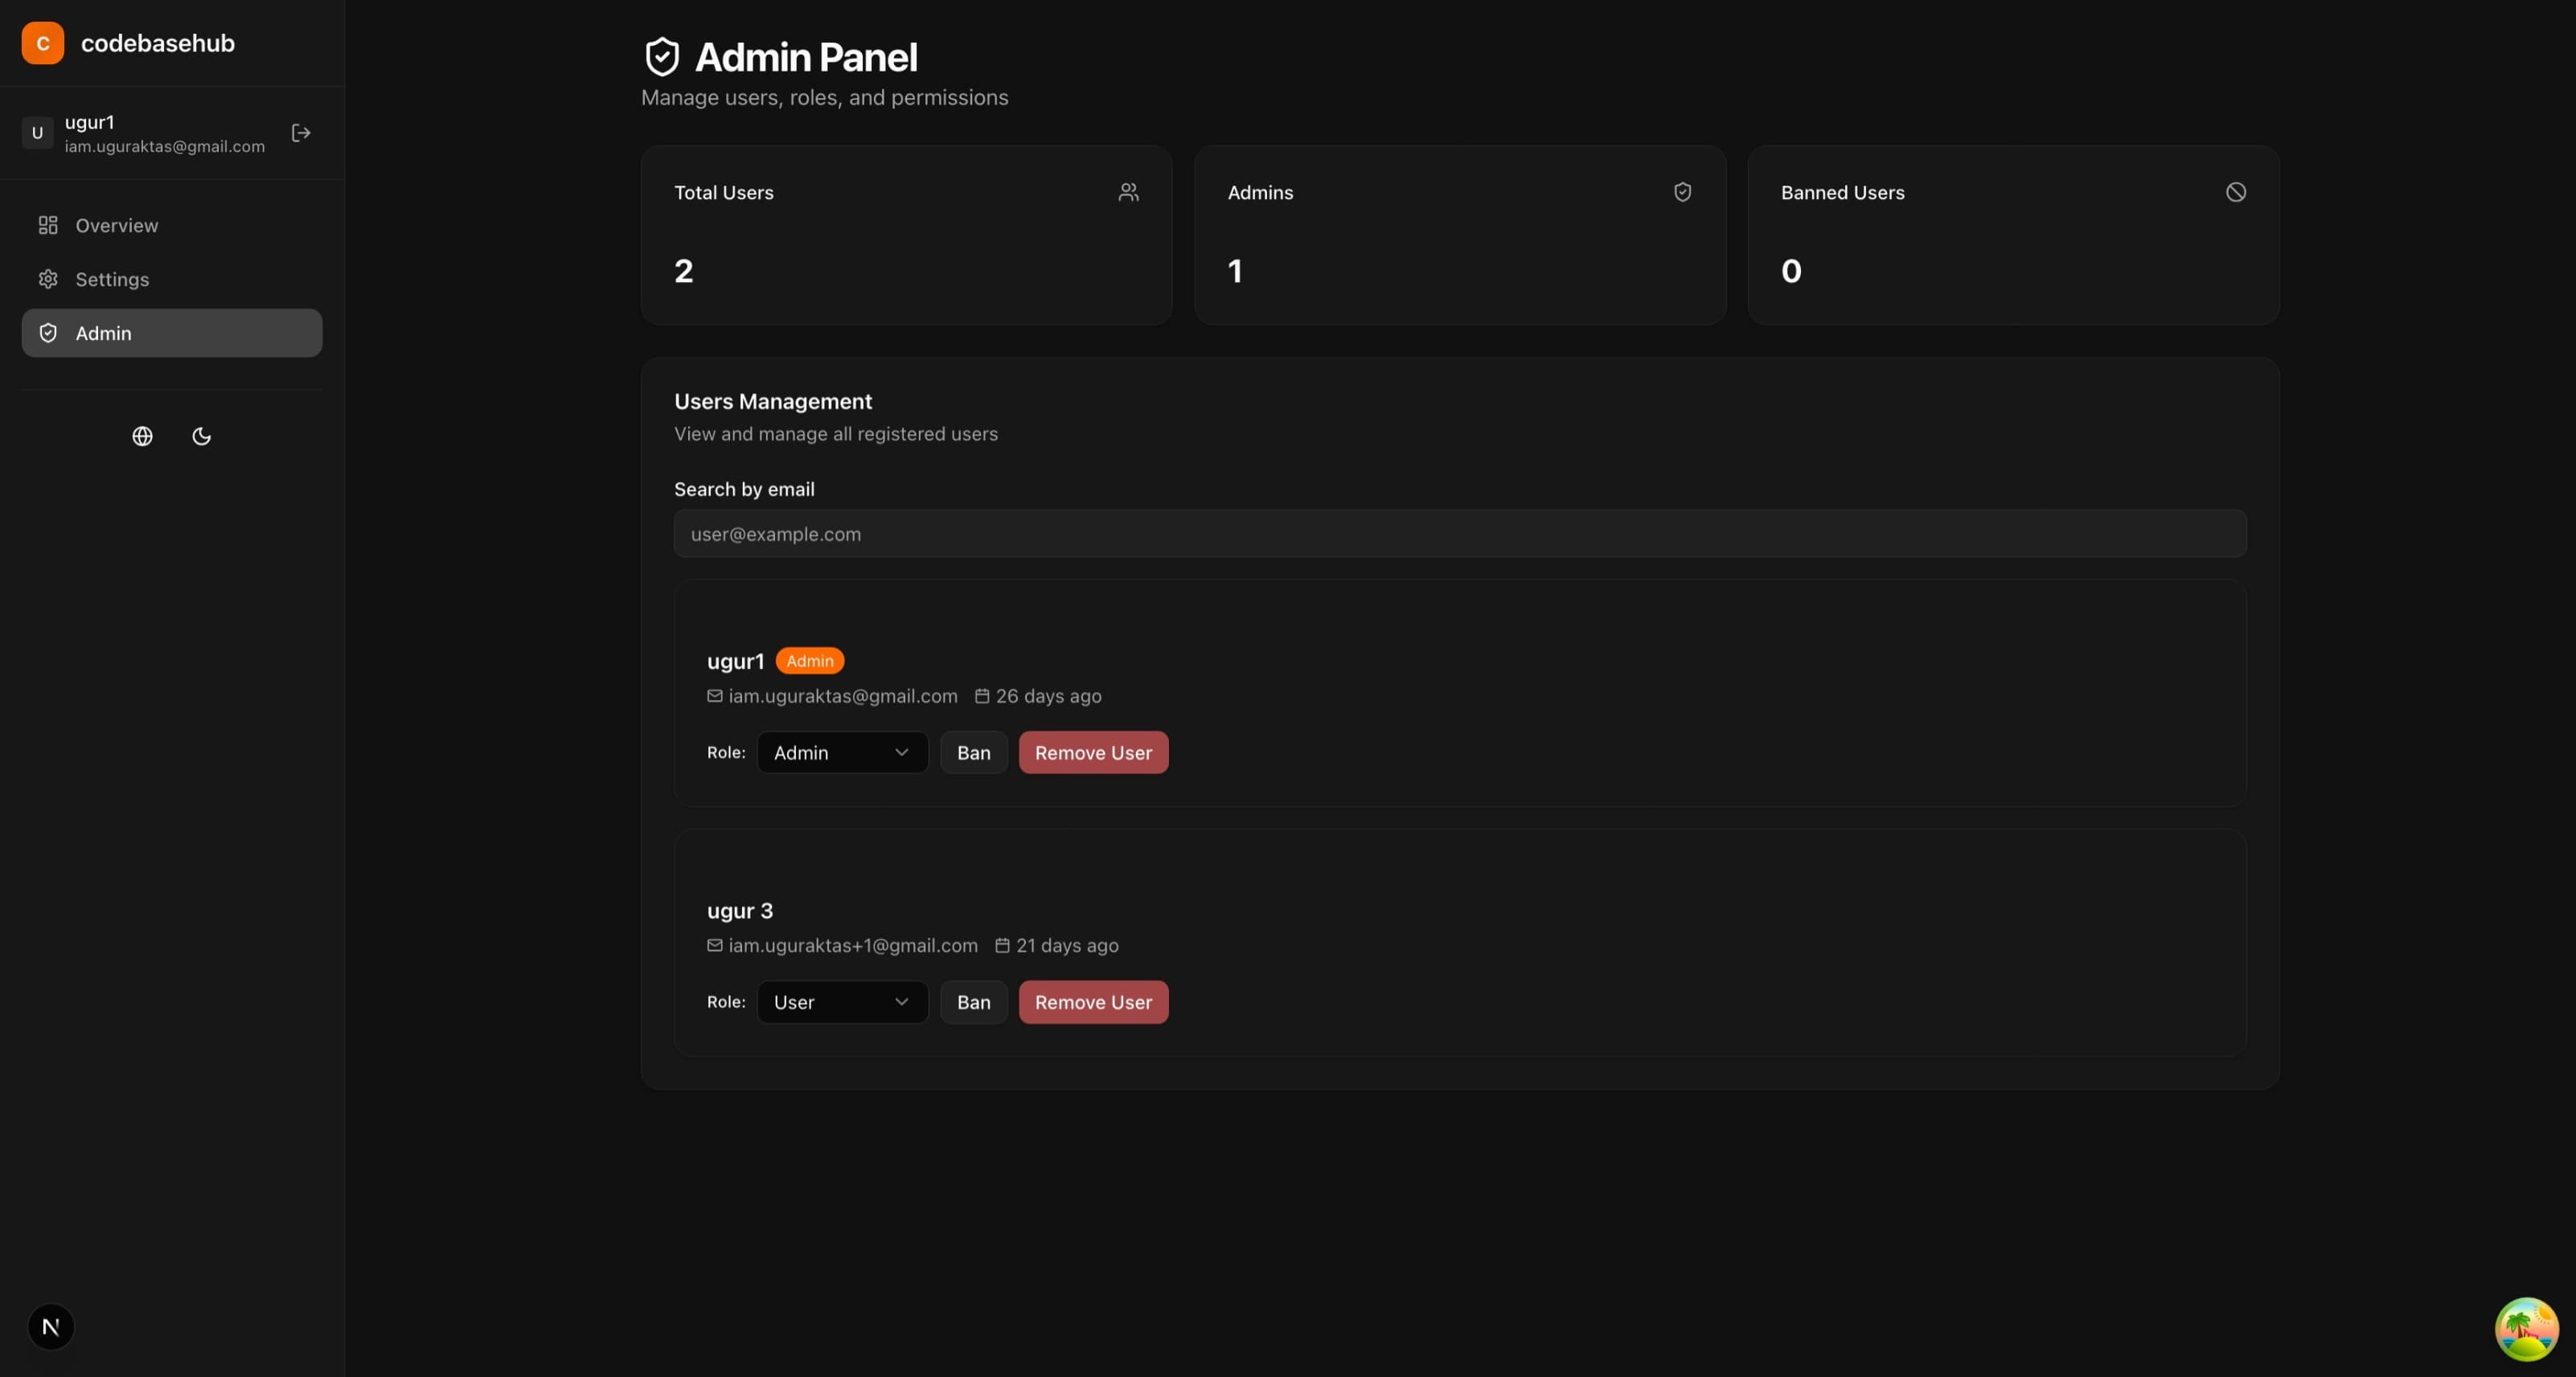Click the calendar icon next to 26 days ago
This screenshot has width=2576, height=1377.
tap(981, 696)
